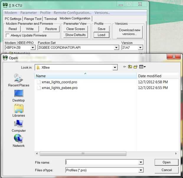Open the Parameter menu

(x=29, y=13)
